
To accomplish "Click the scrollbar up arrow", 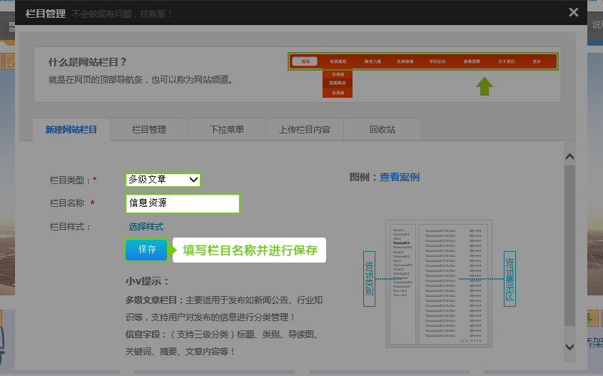I will pos(569,156).
